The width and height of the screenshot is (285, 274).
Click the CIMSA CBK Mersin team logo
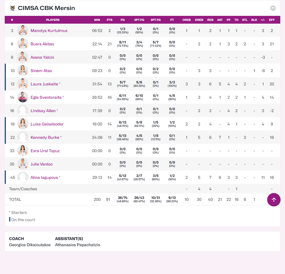[x=13, y=8]
